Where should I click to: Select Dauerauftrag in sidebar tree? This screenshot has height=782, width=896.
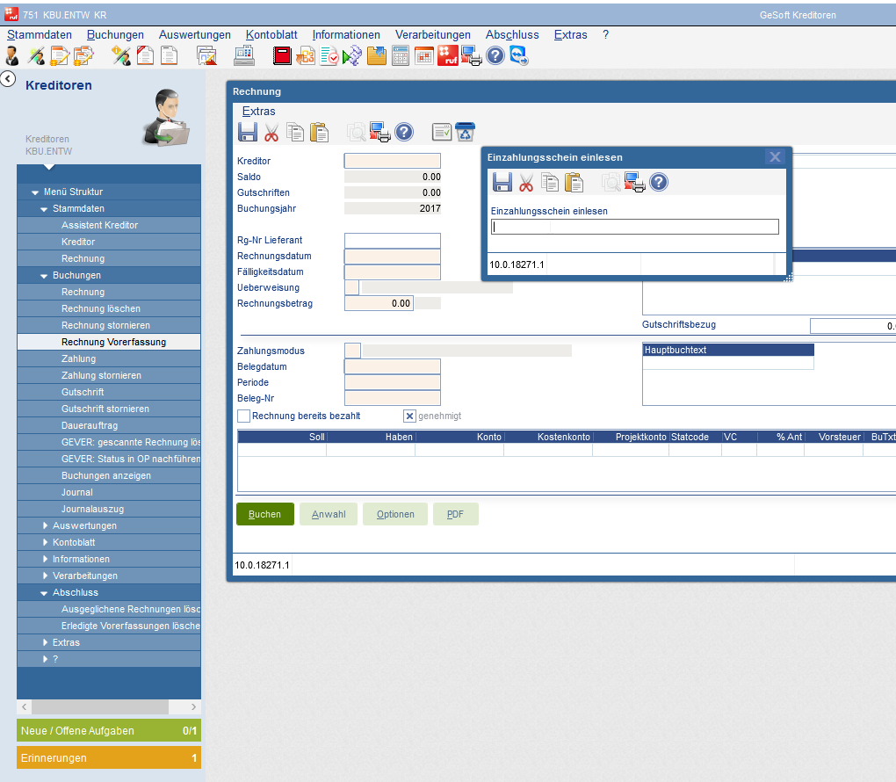coord(109,425)
